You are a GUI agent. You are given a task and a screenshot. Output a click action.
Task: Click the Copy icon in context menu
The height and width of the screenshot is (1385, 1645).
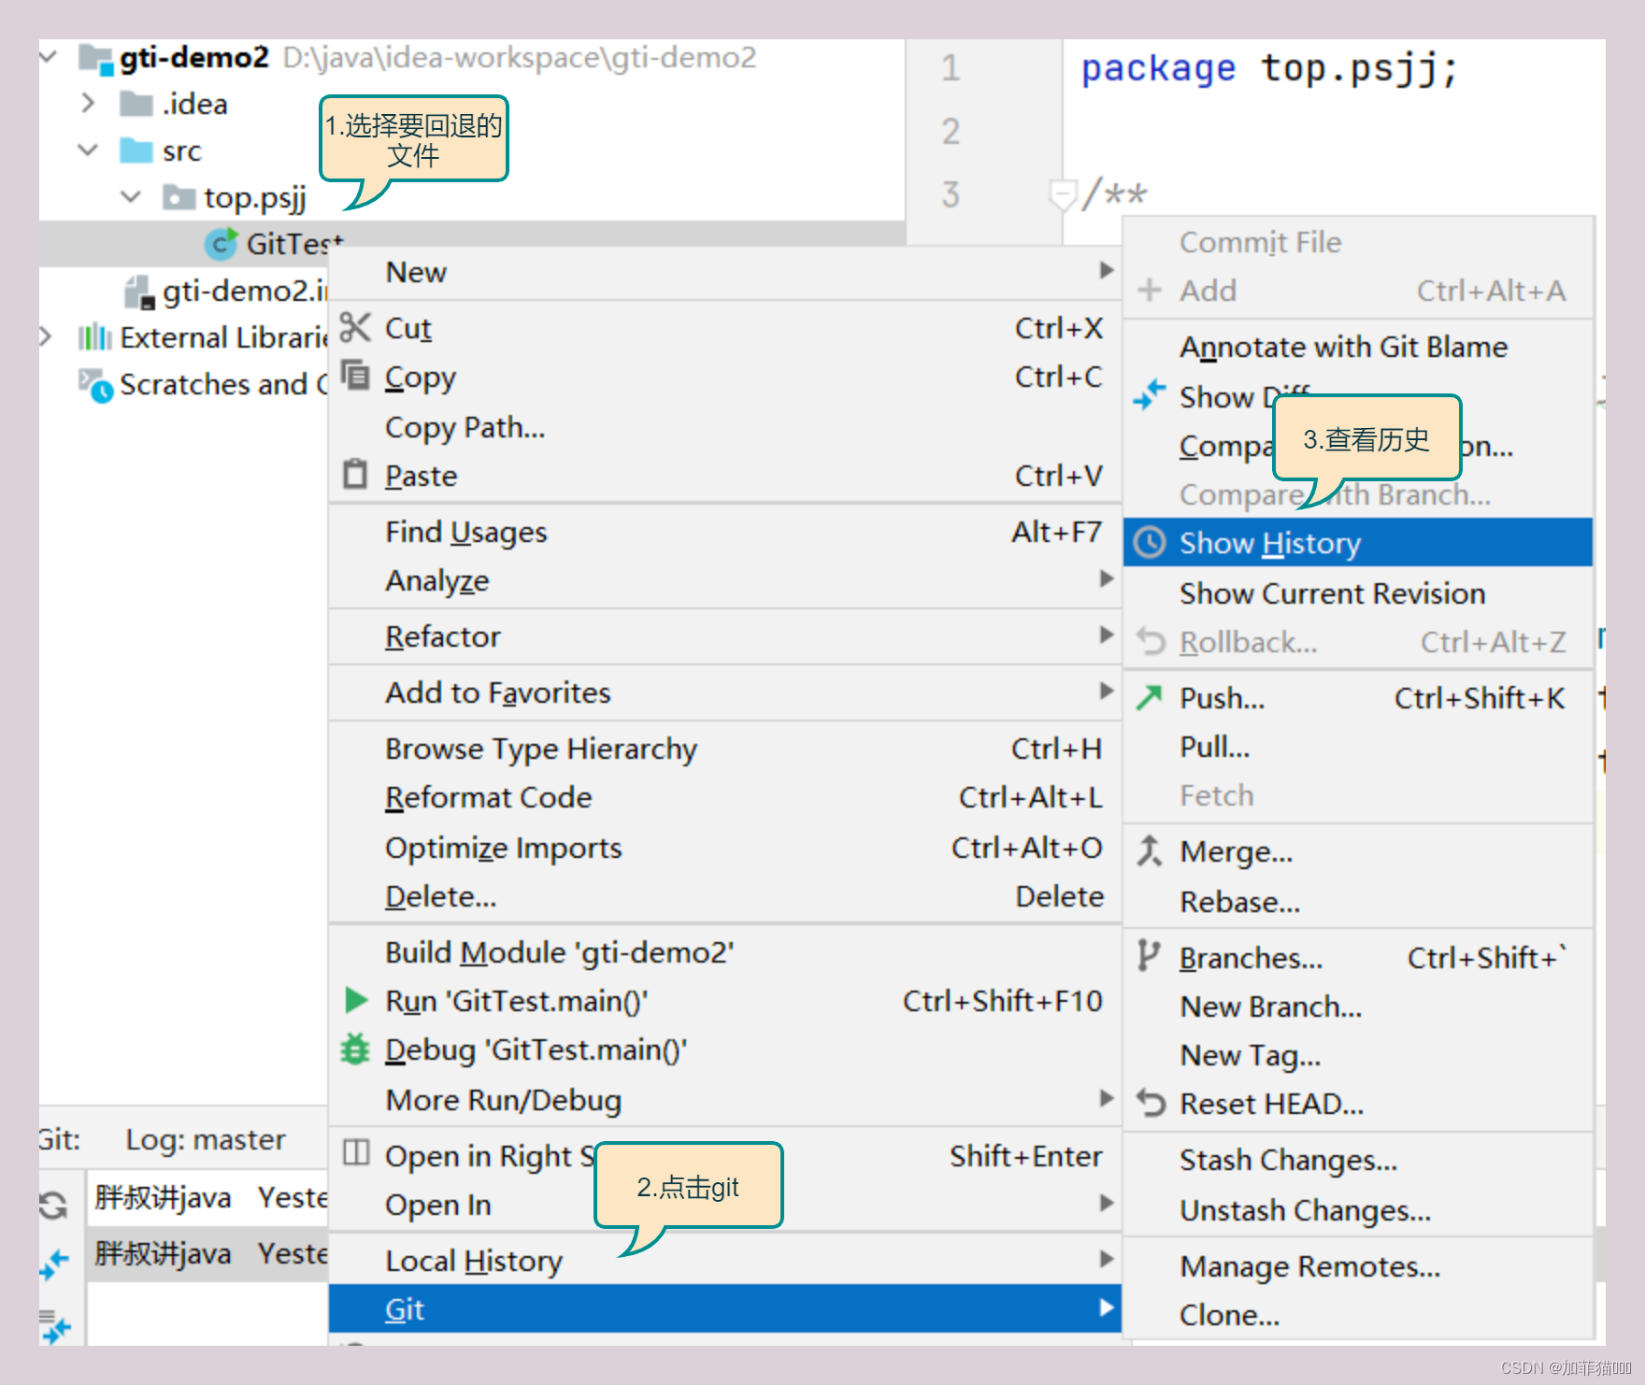[355, 376]
